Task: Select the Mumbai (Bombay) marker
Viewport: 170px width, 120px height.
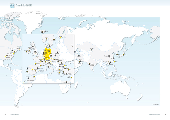Action: tap(89, 64)
